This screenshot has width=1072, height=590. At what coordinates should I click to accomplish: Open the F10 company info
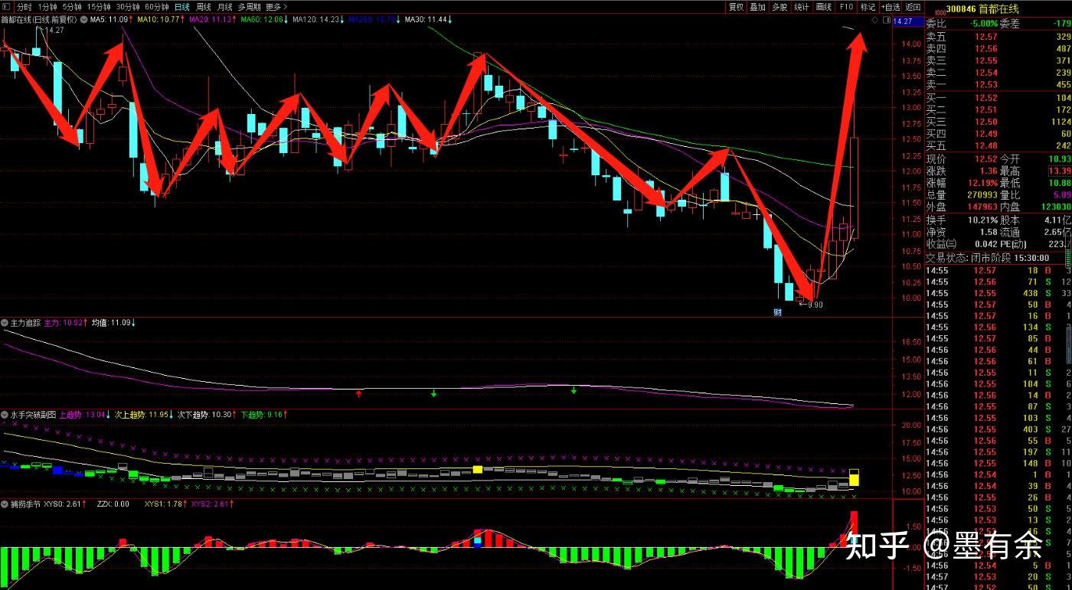tap(845, 7)
